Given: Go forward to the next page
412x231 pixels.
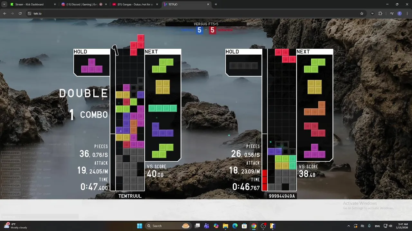Looking at the screenshot, I should pyautogui.click(x=12, y=13).
